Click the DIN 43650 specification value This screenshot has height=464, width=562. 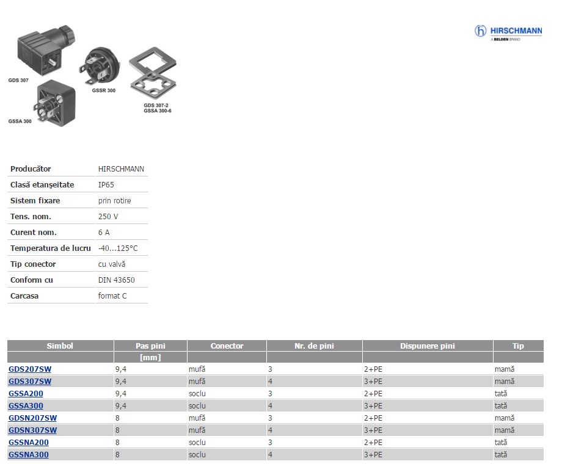(117, 280)
